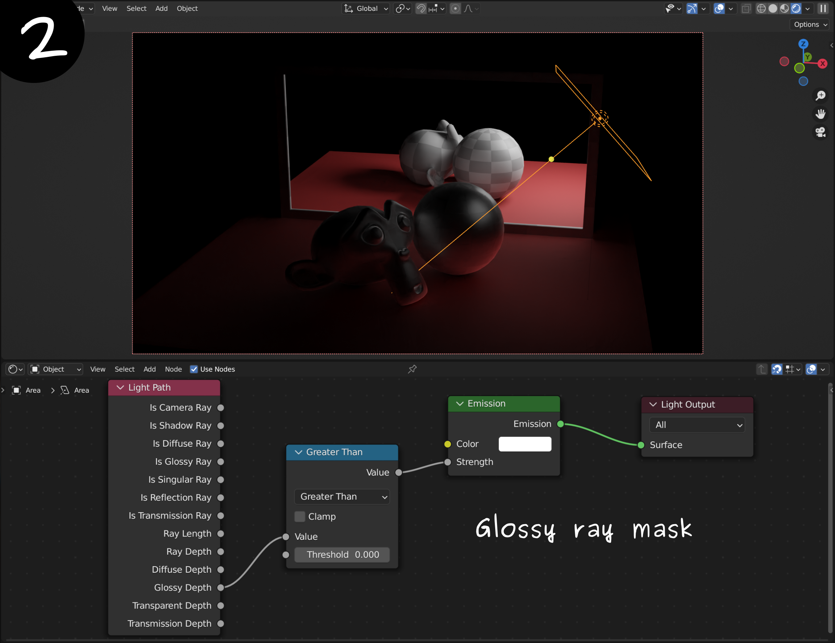Enable the Clamp checkbox

[x=300, y=517]
